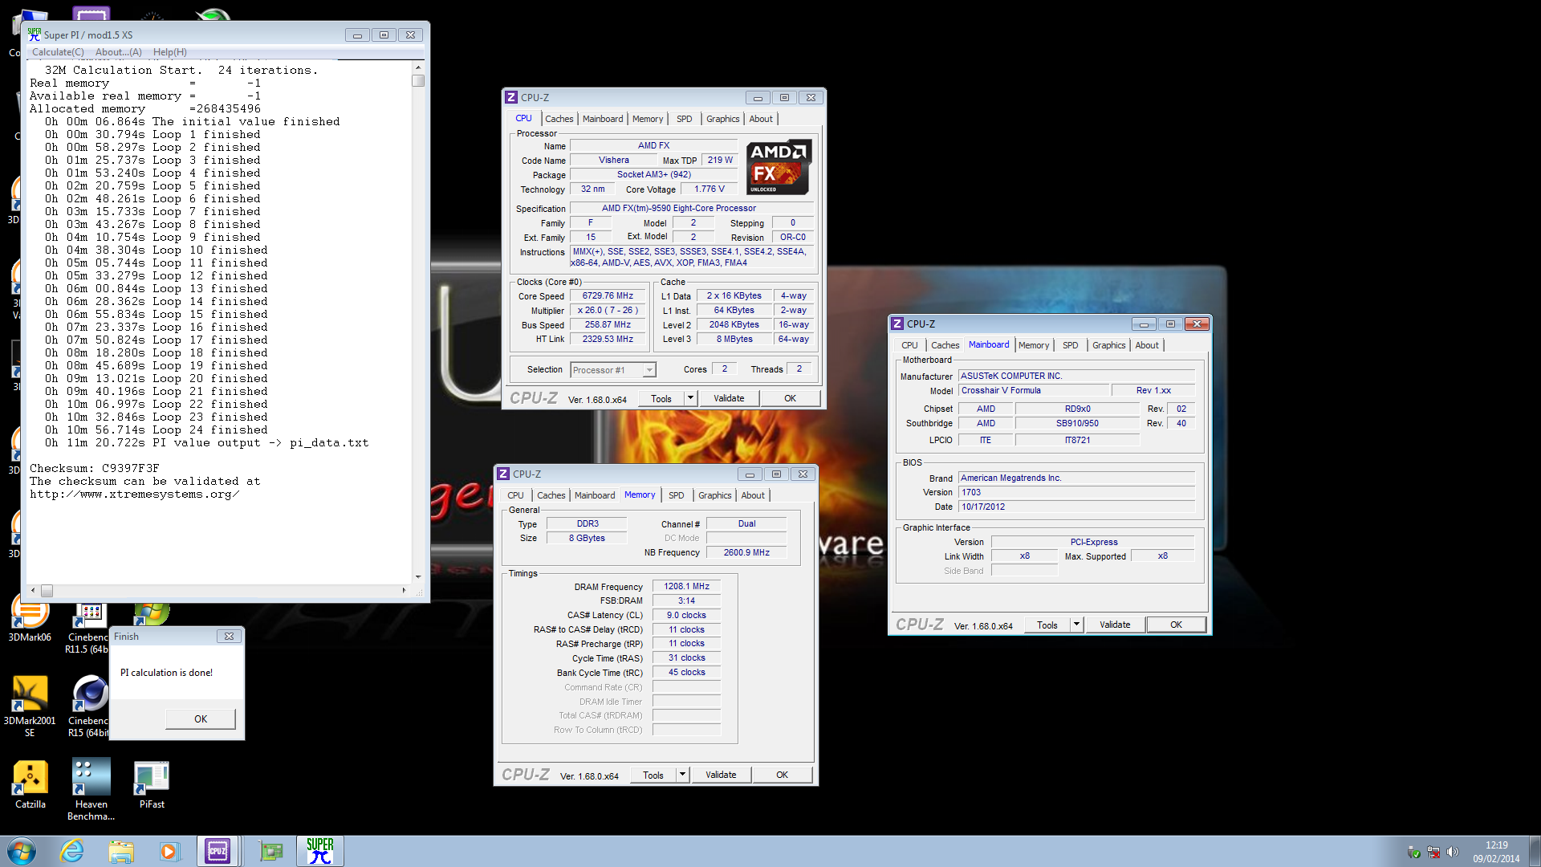The width and height of the screenshot is (1541, 867).
Task: Open About tab in Memory CPU-Z window
Action: coord(752,495)
